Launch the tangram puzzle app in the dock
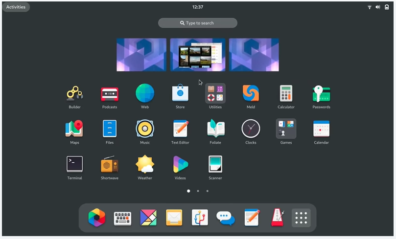This screenshot has height=239, width=396. tap(148, 217)
